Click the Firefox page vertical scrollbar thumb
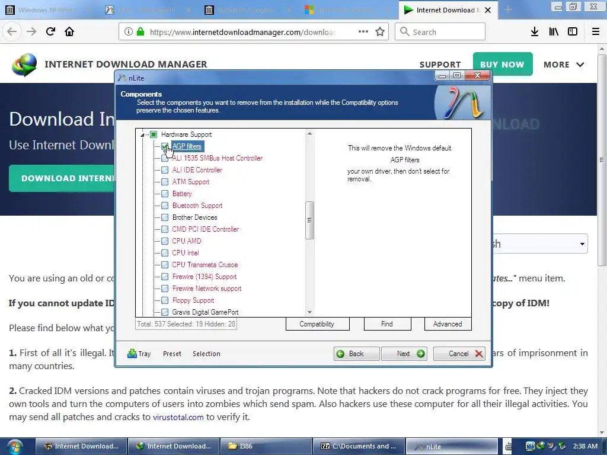This screenshot has width=607, height=455. 602,160
